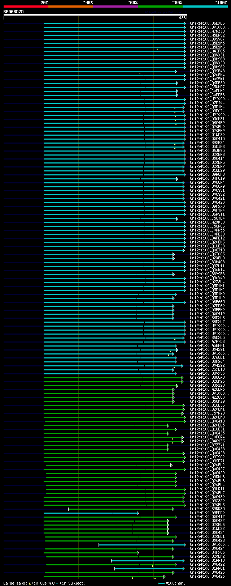Select the UniRef100_O04292 label
Image resolution: width=231 pixels, height=586 pixels.
pyautogui.click(x=207, y=366)
